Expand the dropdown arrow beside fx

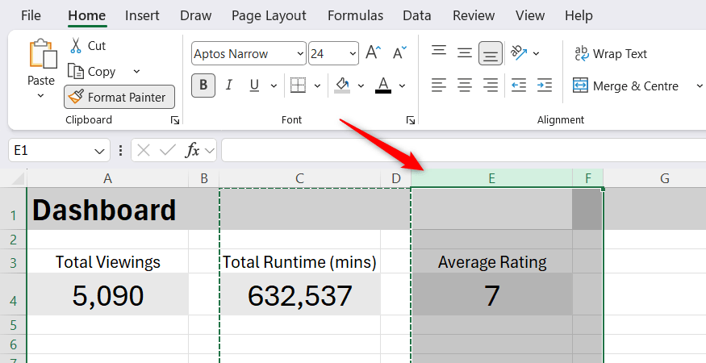click(209, 151)
